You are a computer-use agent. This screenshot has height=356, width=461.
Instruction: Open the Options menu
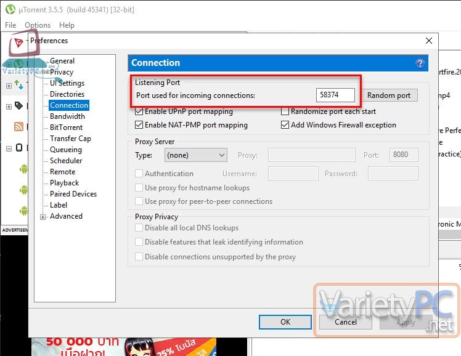click(38, 25)
